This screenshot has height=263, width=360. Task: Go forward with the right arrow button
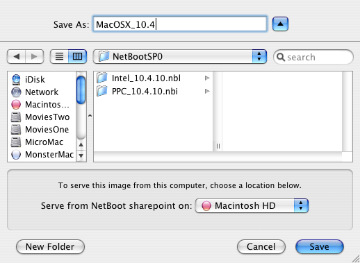(34, 56)
